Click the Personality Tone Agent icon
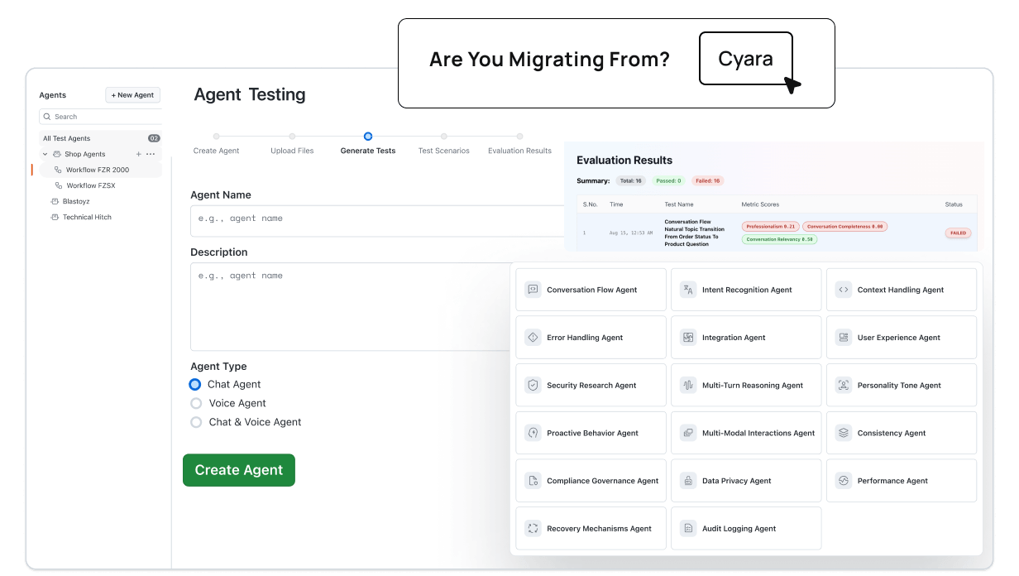The width and height of the screenshot is (1019, 576). (x=843, y=385)
